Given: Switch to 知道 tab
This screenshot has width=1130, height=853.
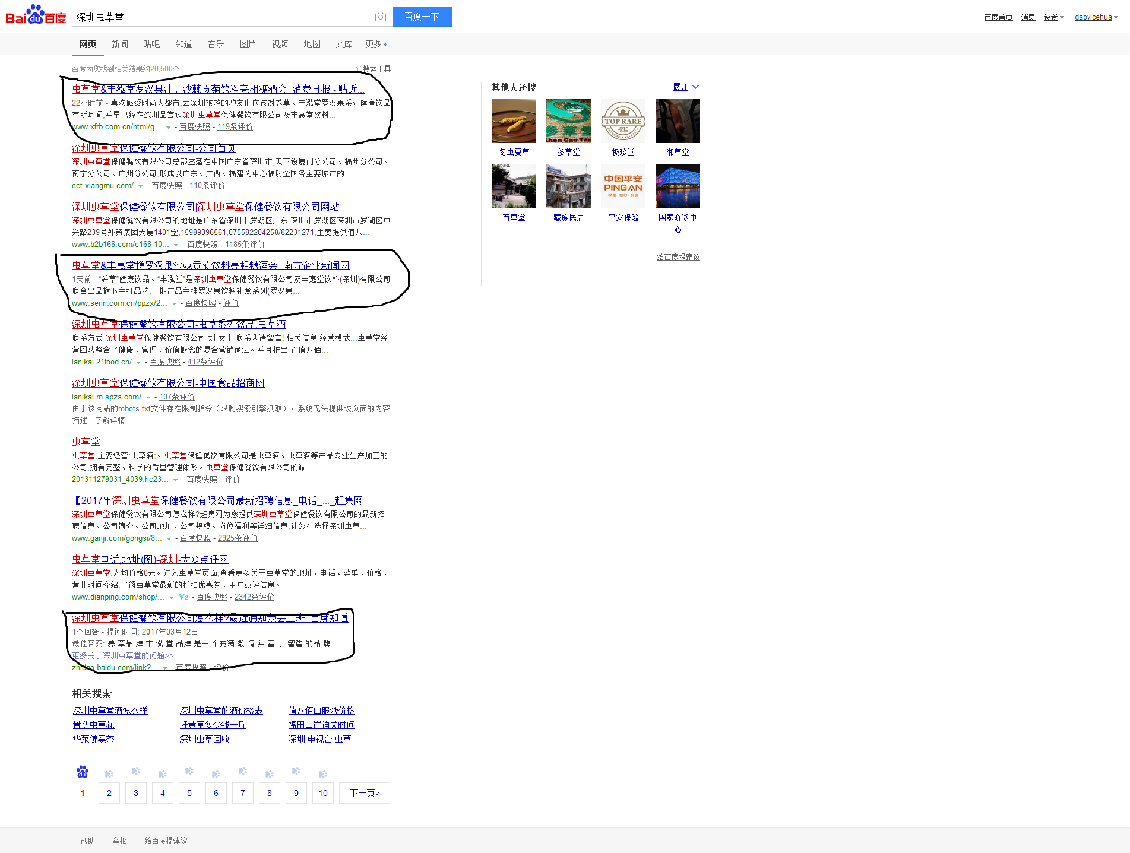Looking at the screenshot, I should [183, 44].
